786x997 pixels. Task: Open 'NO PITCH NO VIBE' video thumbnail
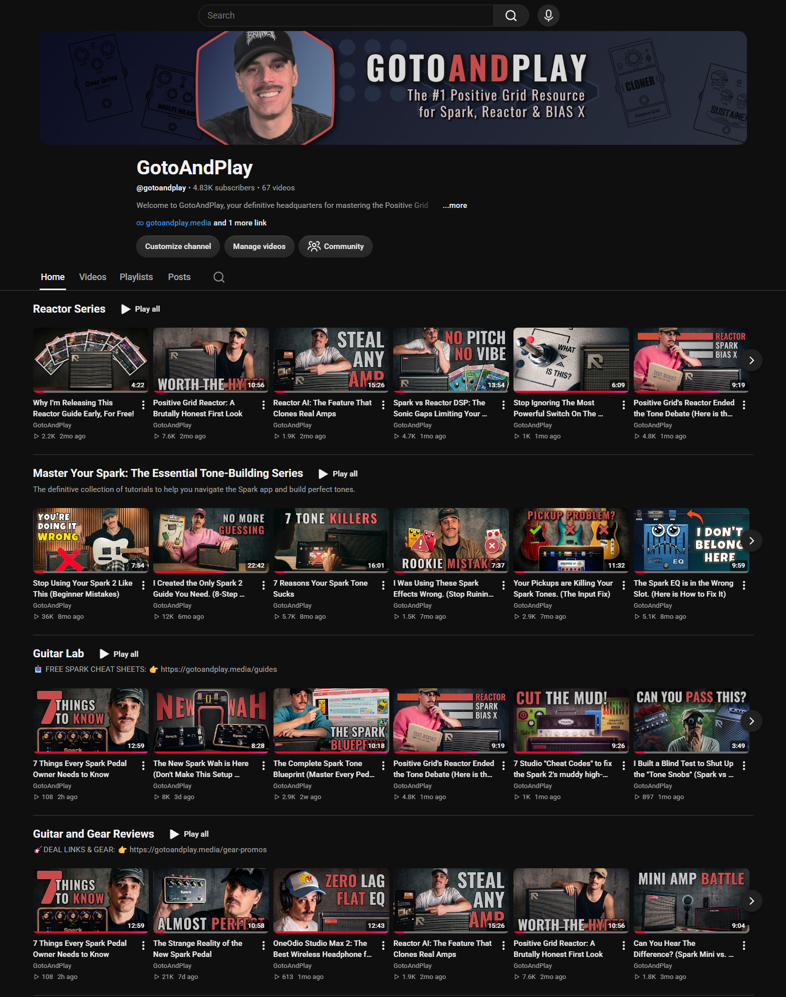point(451,360)
